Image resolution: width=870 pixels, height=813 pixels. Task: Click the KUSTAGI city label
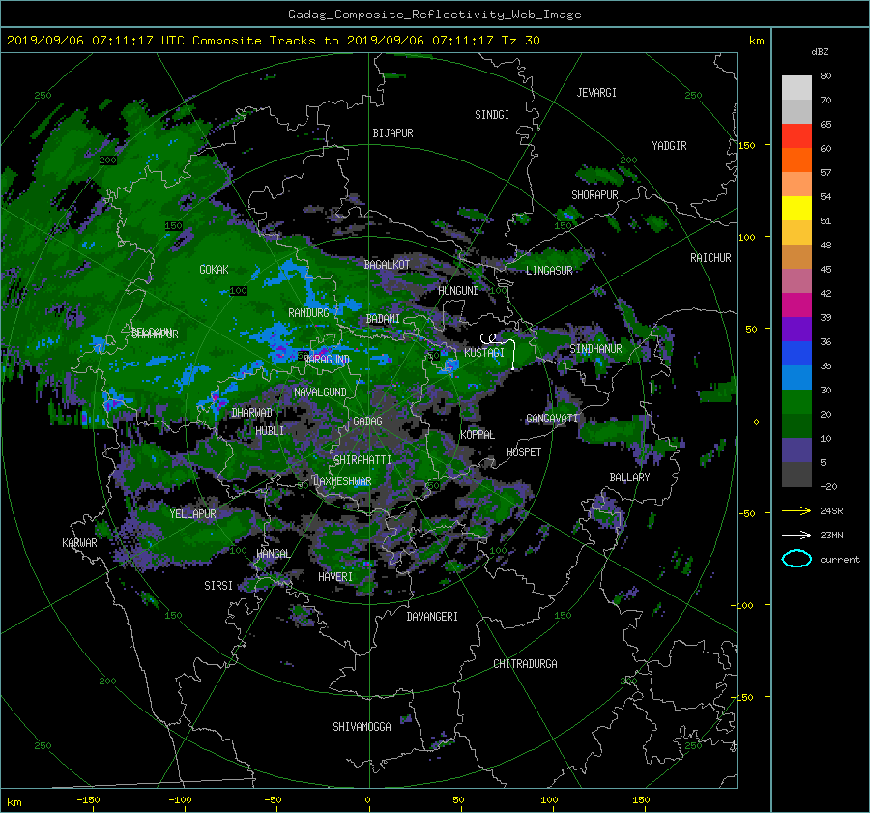(x=484, y=353)
